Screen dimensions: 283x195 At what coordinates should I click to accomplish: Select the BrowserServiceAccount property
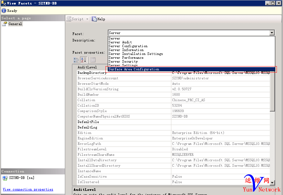coord(98,78)
